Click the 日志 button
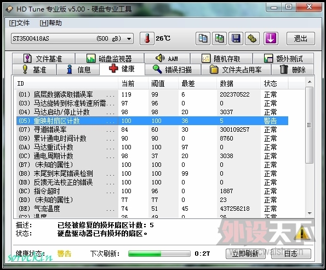Image resolution: width=326 pixels, height=270 pixels. pos(291,254)
